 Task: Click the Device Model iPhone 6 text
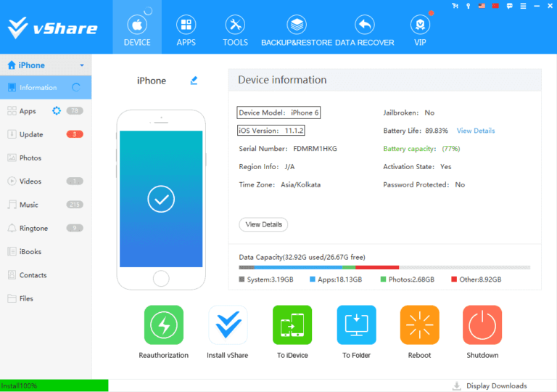(x=278, y=113)
